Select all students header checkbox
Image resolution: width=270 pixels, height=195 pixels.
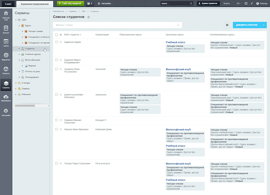56,35
